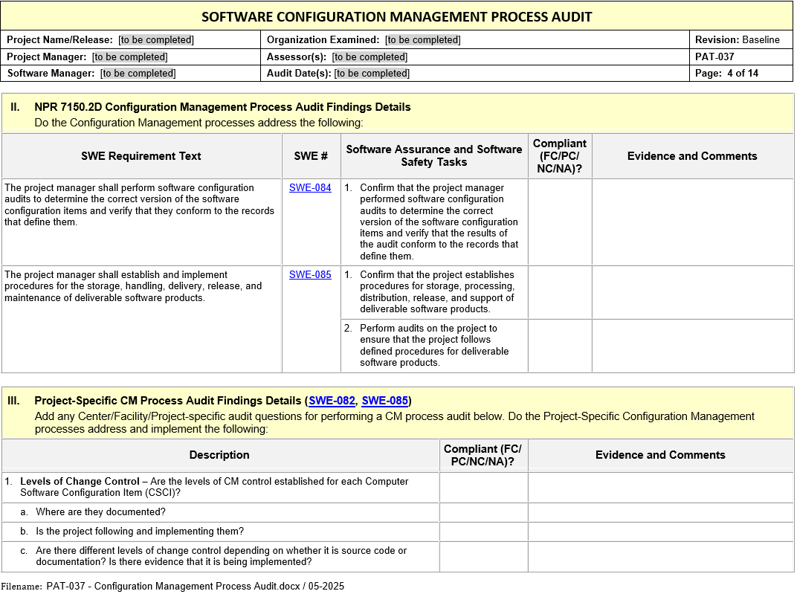Select the Project Name/Release placeholder field

click(156, 40)
